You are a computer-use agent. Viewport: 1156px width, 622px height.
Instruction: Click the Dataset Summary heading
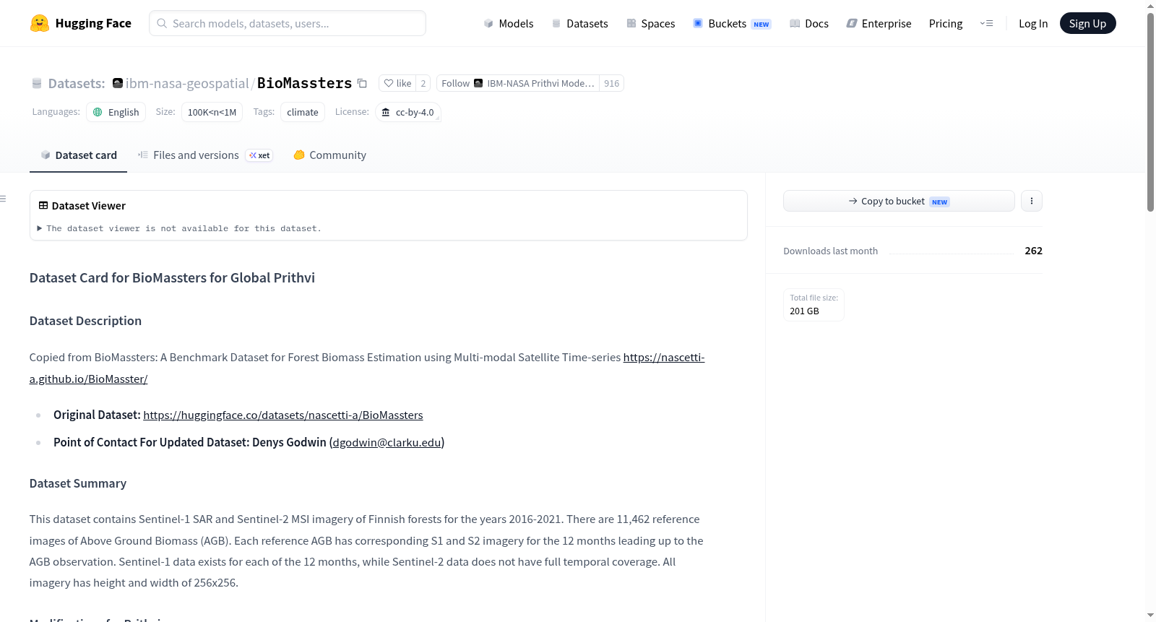click(78, 483)
